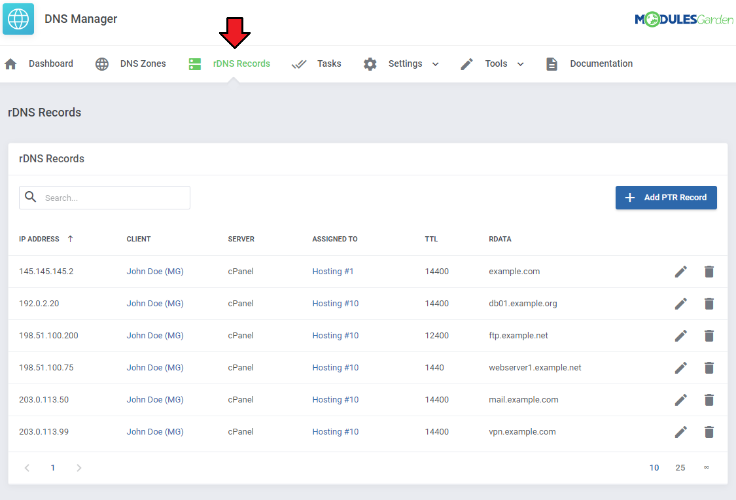Focus the Search input field

pos(105,198)
